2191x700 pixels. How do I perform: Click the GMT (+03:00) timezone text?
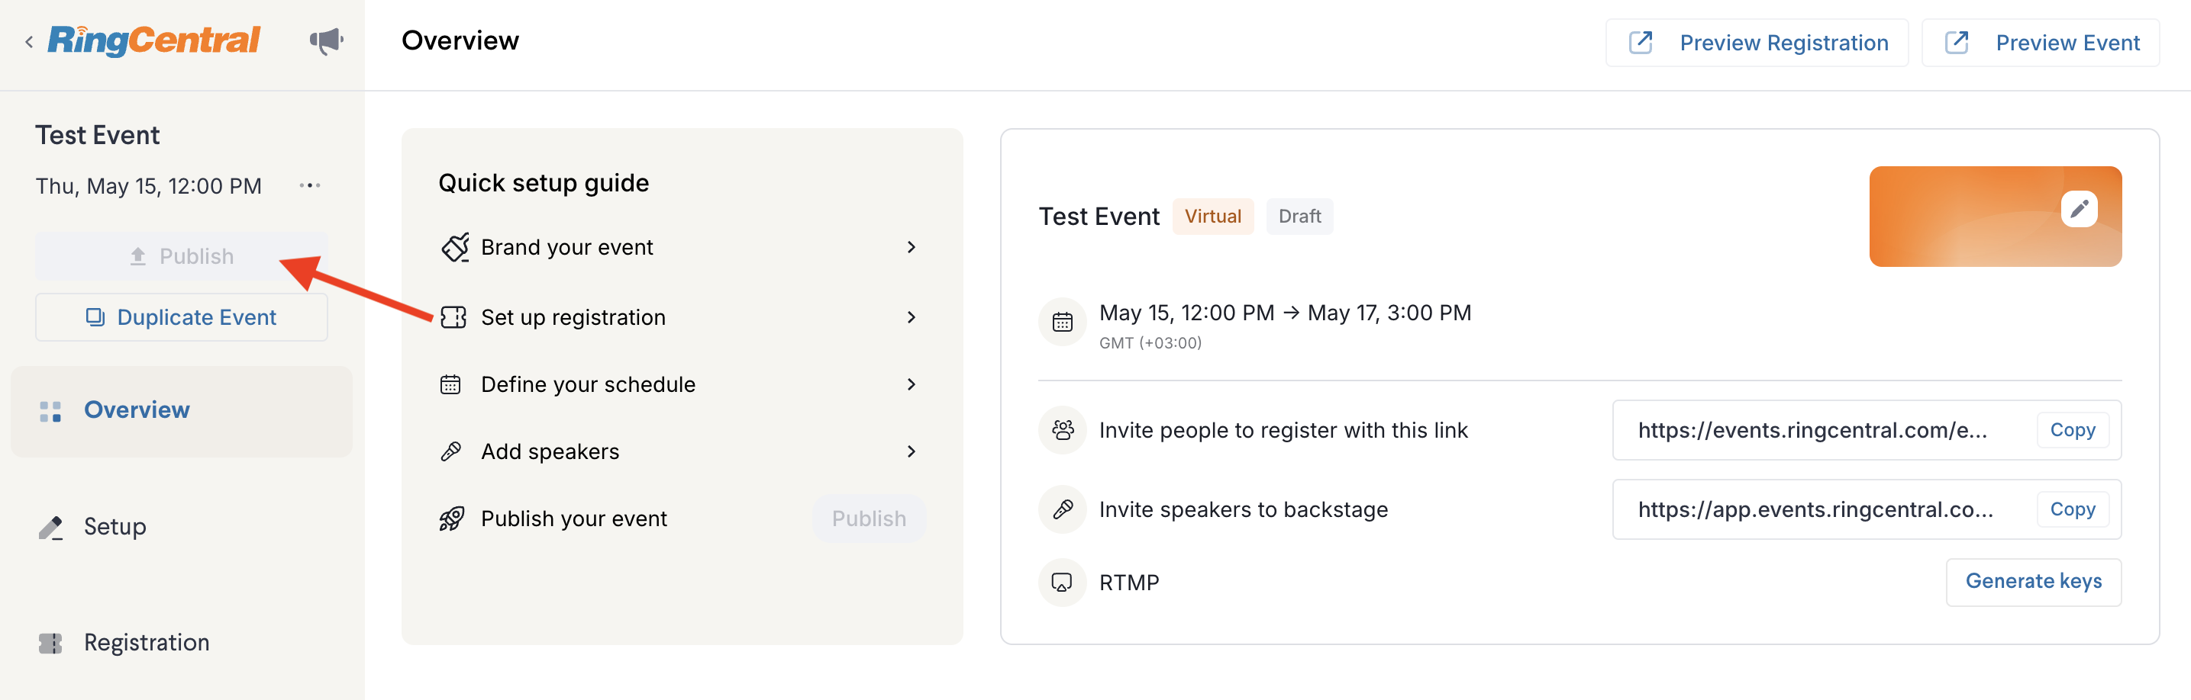pyautogui.click(x=1150, y=342)
